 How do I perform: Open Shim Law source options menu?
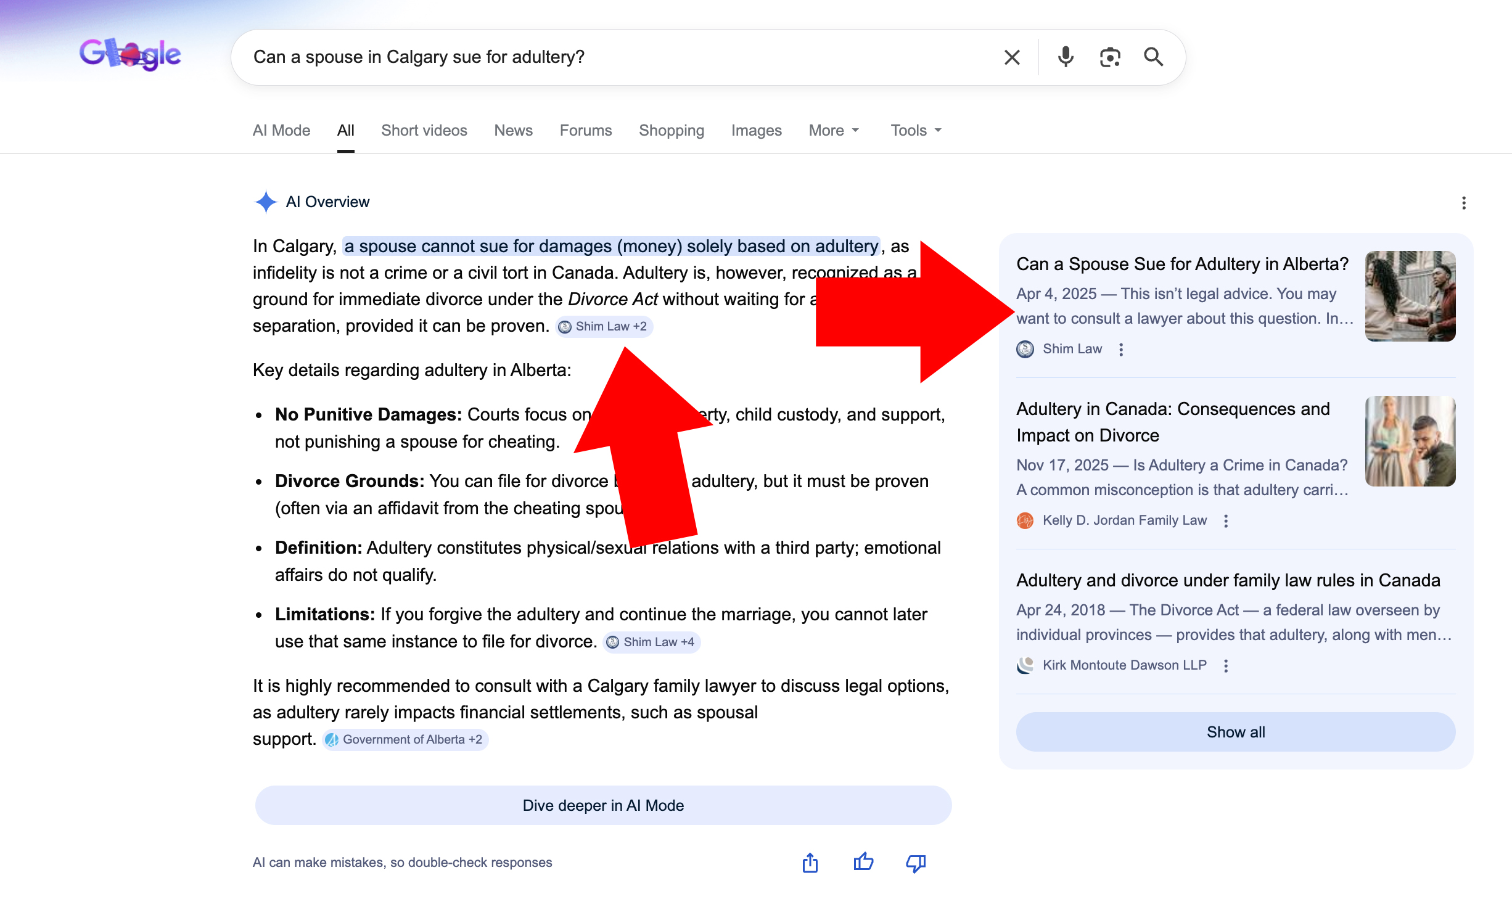pos(1121,350)
